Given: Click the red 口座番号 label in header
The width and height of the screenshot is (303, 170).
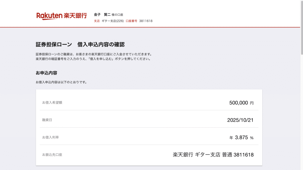Looking at the screenshot, I should point(131,21).
